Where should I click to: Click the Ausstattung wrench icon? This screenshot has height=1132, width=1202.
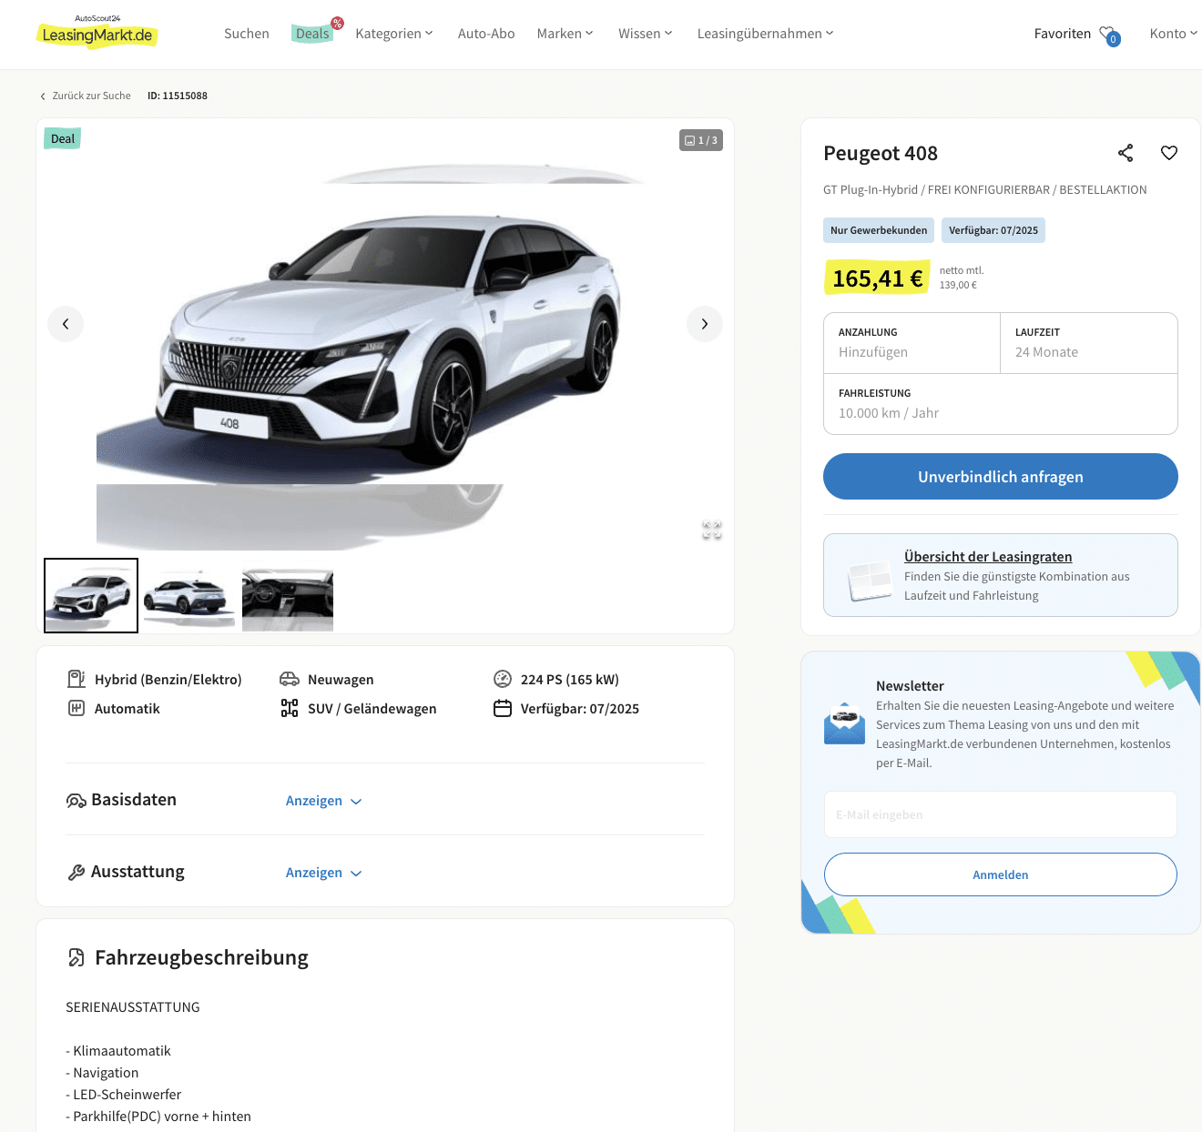point(76,873)
